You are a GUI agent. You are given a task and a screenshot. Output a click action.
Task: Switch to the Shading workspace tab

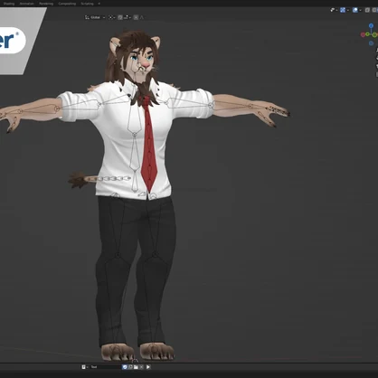point(9,4)
